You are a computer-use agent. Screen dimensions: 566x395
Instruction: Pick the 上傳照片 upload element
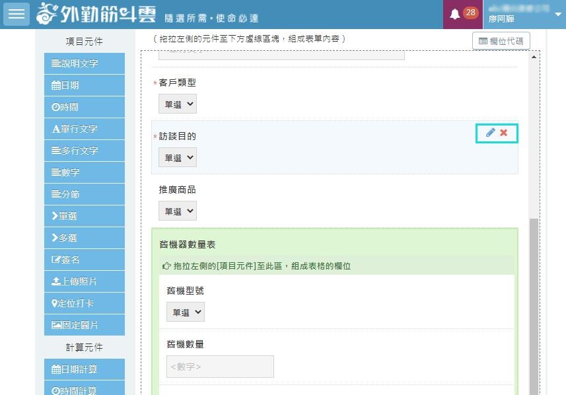pyautogui.click(x=85, y=281)
